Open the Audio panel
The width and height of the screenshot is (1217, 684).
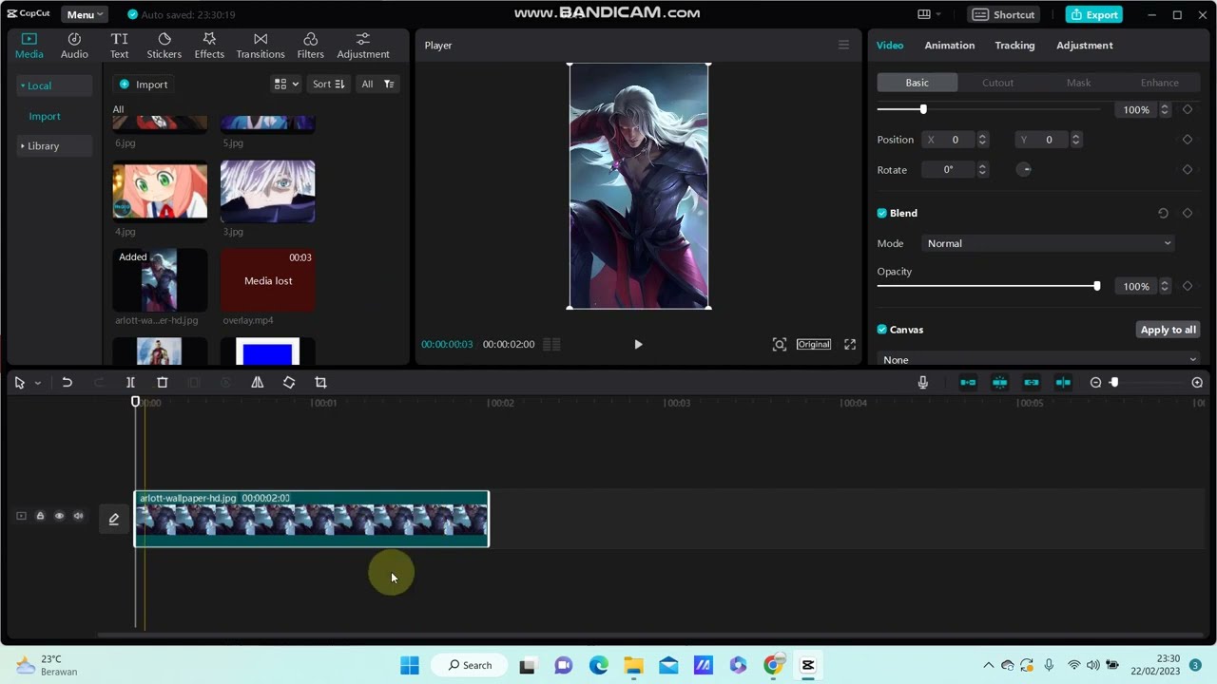[x=74, y=46]
